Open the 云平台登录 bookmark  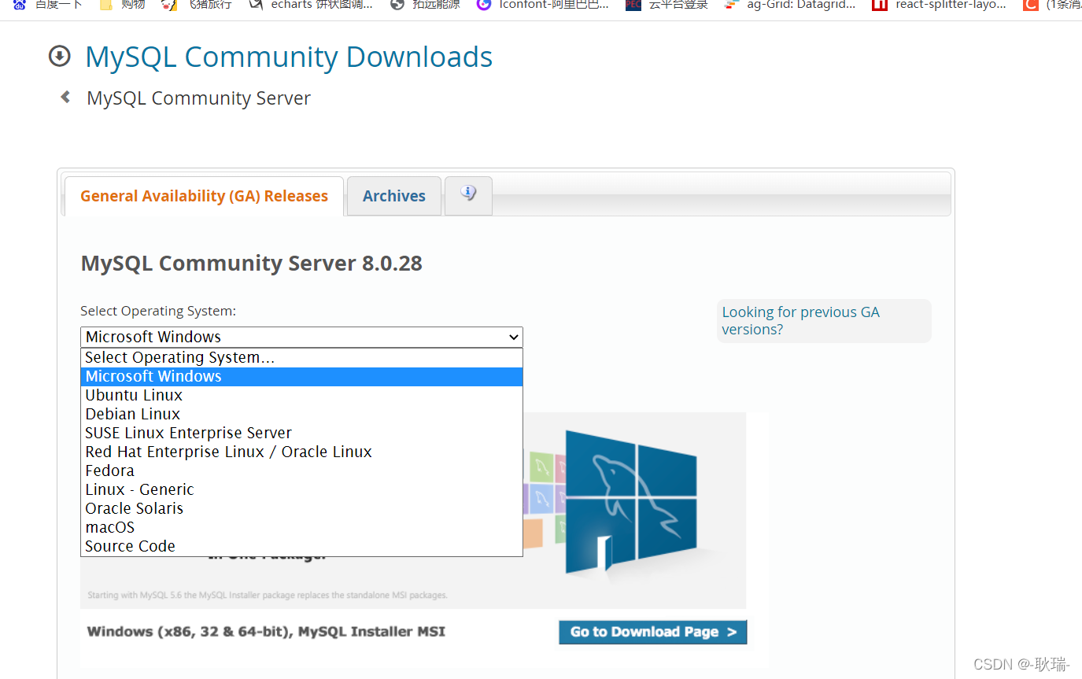coord(667,5)
